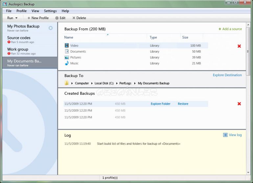Click the gear icon of Edit

click(57, 18)
